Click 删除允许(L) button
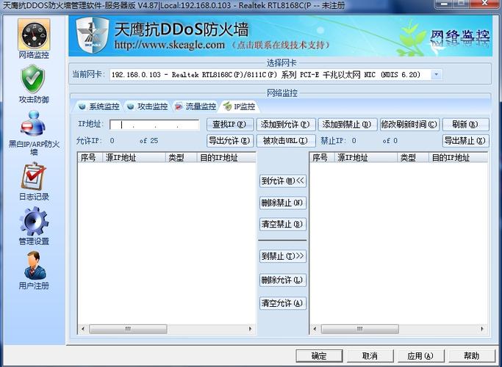The height and width of the screenshot is (367, 502). tap(283, 280)
